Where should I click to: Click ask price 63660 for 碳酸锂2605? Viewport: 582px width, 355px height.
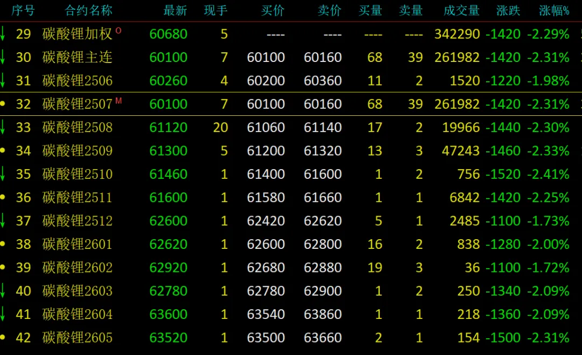coord(323,338)
